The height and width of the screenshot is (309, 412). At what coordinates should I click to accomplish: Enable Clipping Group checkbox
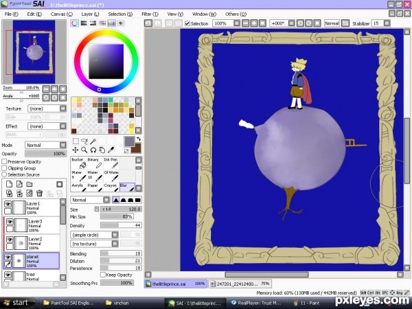point(4,168)
